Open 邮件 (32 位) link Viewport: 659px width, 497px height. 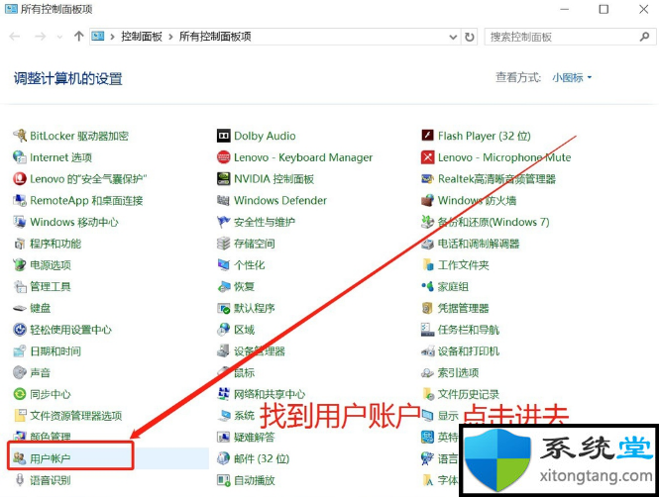click(x=262, y=458)
